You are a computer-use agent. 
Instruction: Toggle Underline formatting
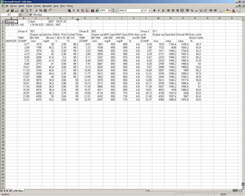click(163, 11)
